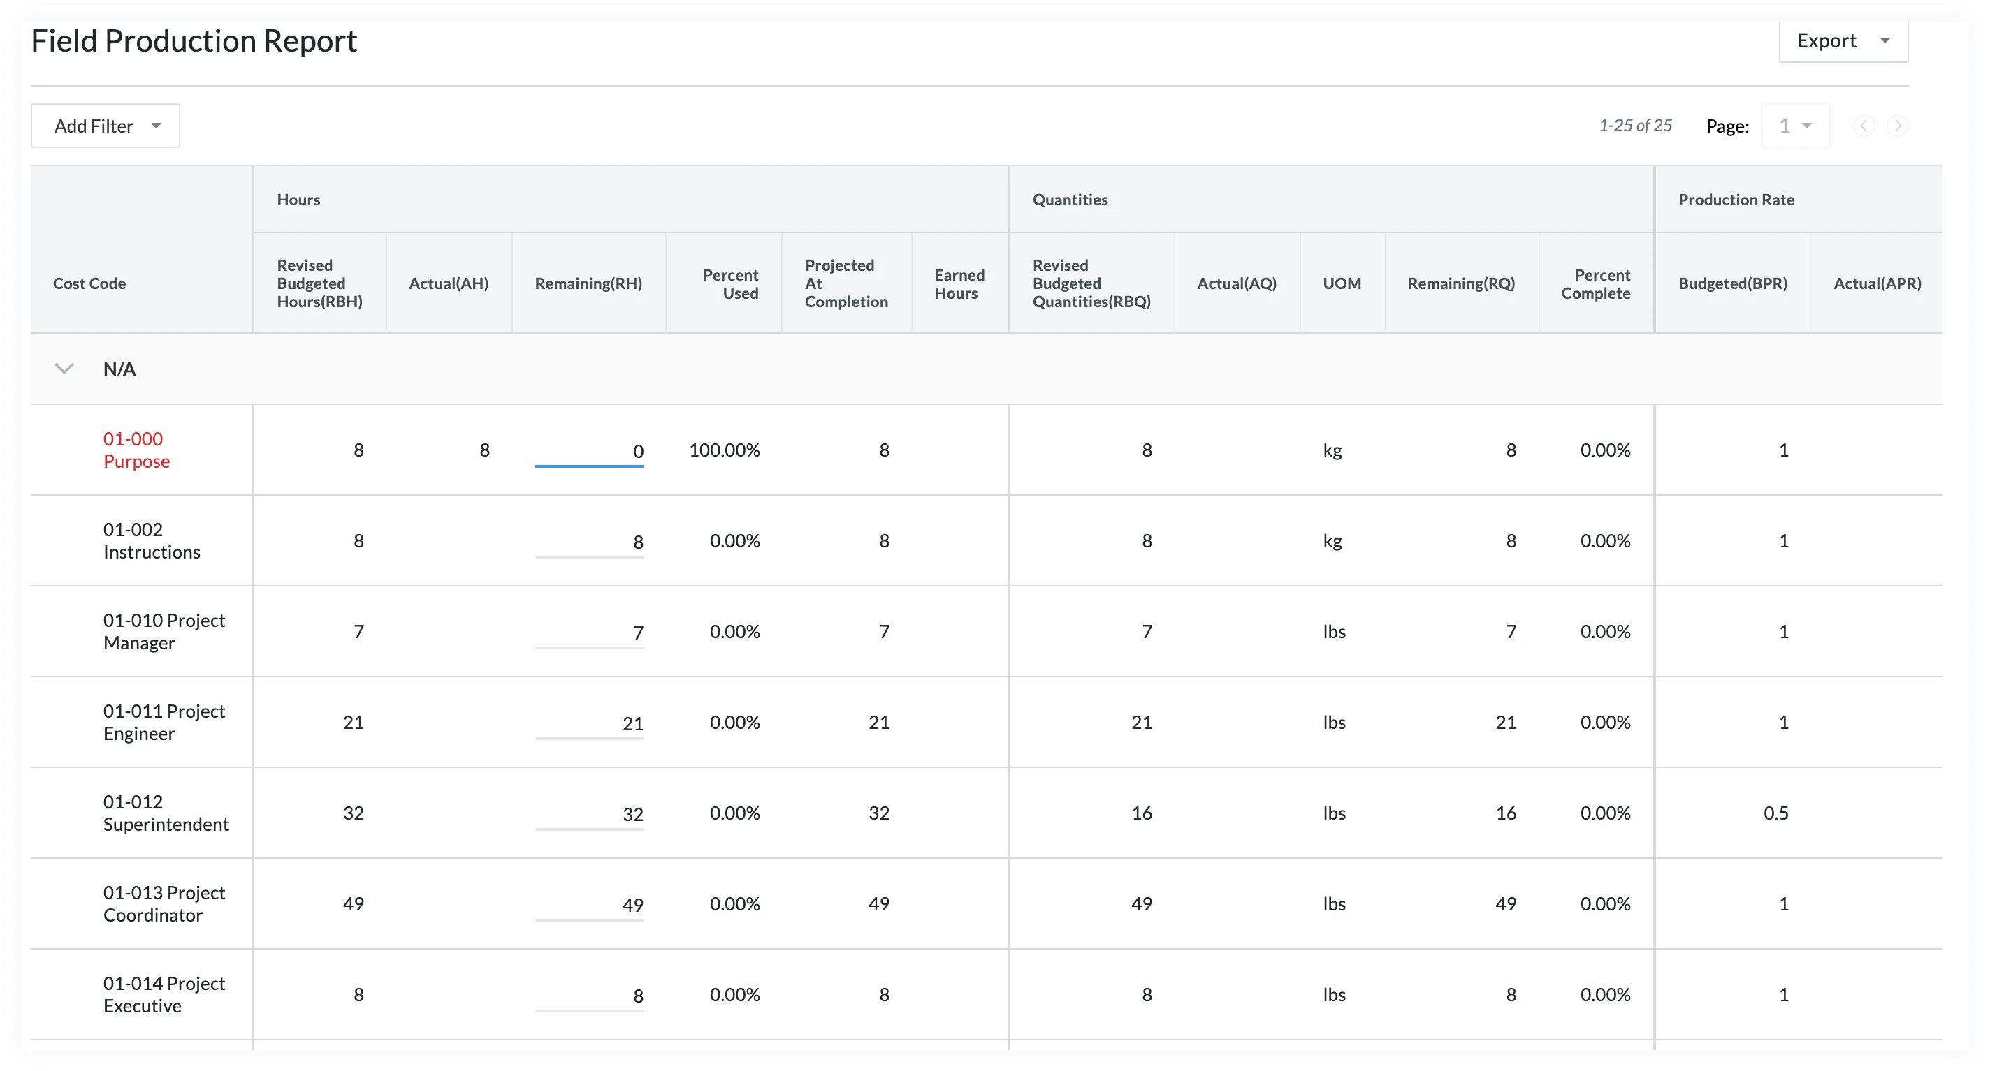Select the 01-013 Project Coordinator row label

click(164, 904)
